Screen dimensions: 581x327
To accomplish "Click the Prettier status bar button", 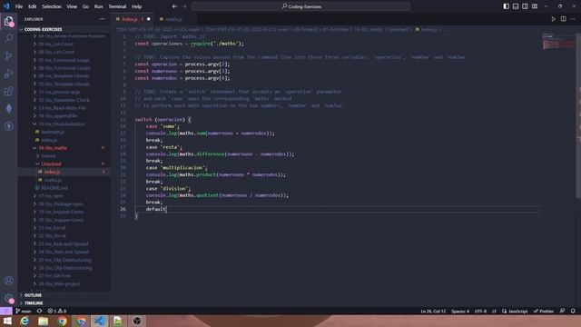I will coord(543,311).
